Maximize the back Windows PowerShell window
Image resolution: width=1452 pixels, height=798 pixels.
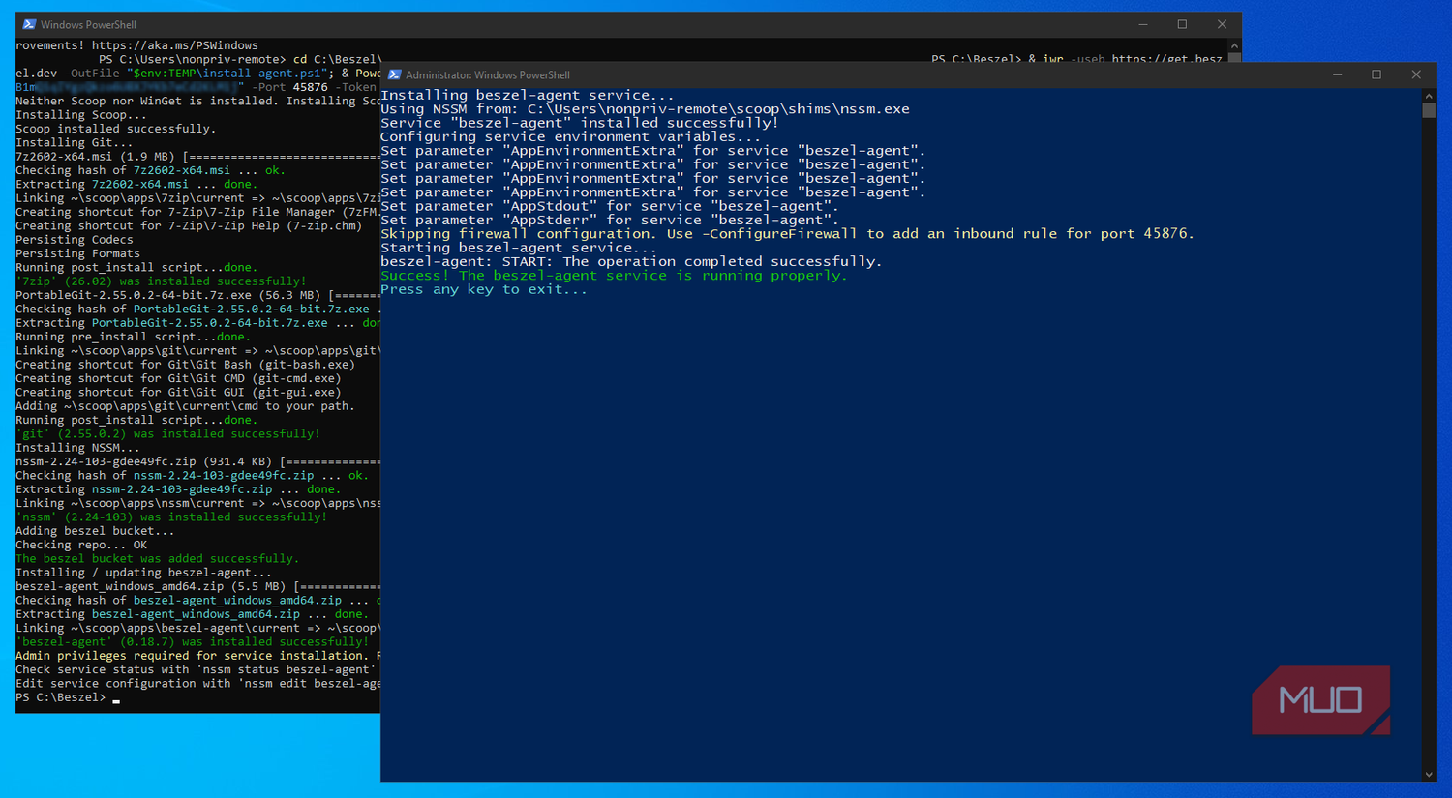coord(1182,24)
